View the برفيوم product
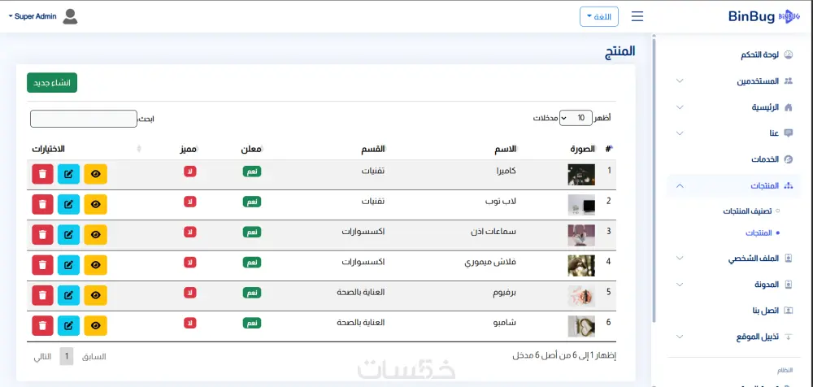Screen dimensions: 813x387 95,295
